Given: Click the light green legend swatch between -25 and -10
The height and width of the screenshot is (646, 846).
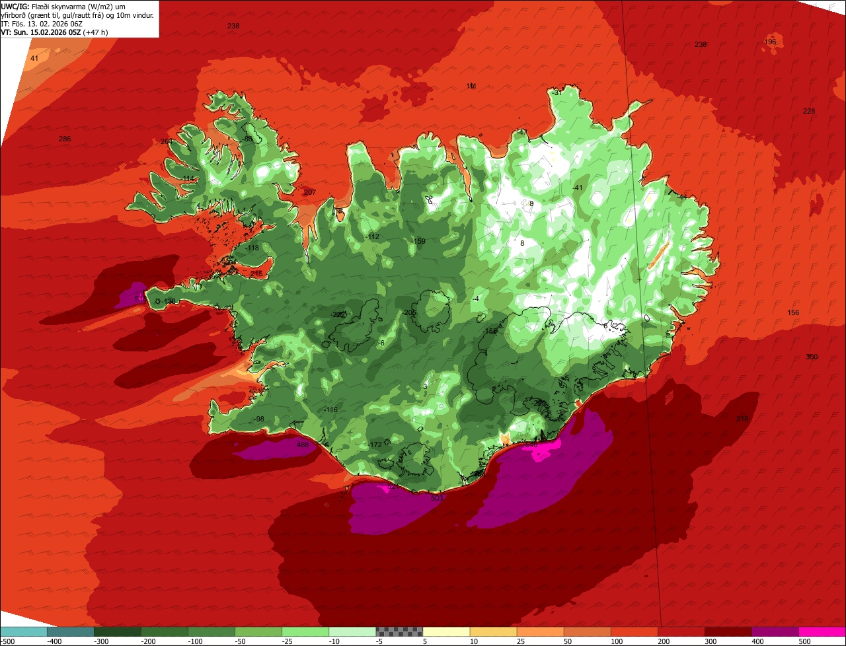Looking at the screenshot, I should (x=305, y=631).
